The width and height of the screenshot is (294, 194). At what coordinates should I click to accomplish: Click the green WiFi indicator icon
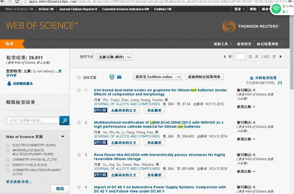click(x=276, y=9)
